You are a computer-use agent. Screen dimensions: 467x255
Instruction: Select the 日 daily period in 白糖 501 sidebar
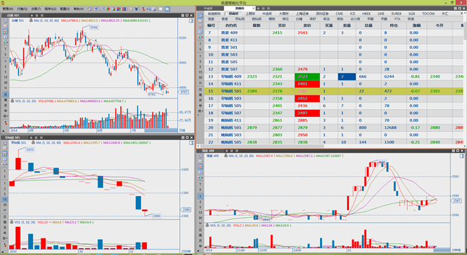pos(5,95)
